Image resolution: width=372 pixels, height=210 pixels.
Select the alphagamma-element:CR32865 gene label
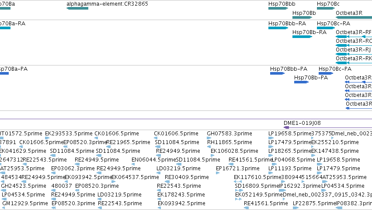[x=107, y=4]
